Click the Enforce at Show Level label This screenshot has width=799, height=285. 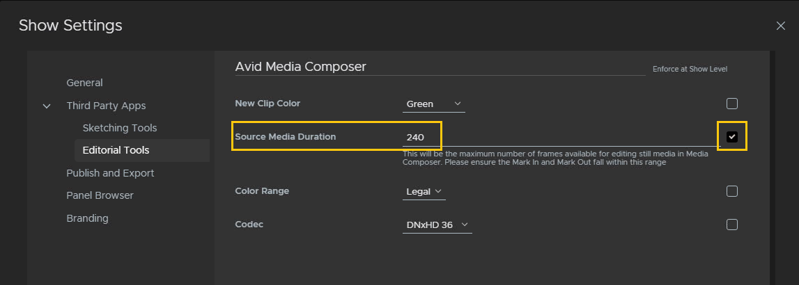click(x=690, y=70)
